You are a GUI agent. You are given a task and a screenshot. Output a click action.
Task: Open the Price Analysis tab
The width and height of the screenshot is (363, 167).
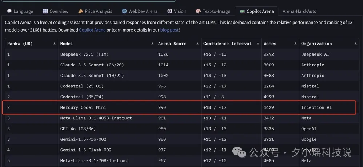[x=95, y=11]
